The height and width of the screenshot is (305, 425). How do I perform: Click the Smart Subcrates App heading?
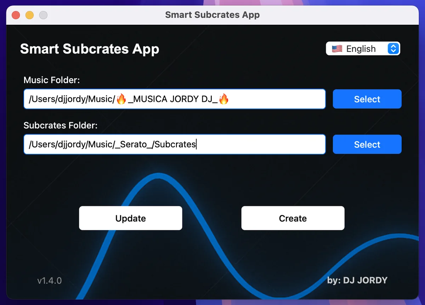pyautogui.click(x=90, y=49)
